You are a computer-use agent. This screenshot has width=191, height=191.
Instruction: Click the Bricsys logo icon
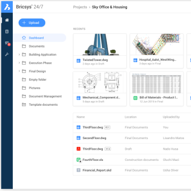point(7,7)
